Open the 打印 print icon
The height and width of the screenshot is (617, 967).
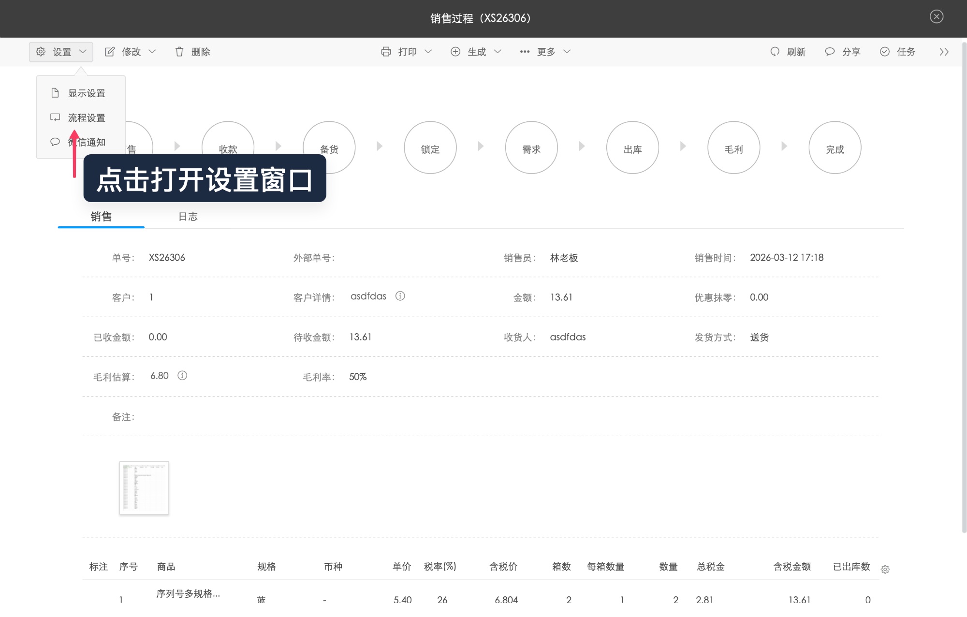[x=385, y=51]
